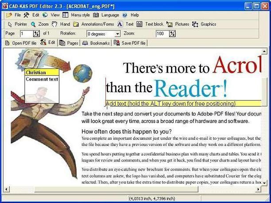Viewport: 271px width, 203px height.
Task: Click the vertical scrollbar down arrow
Action: click(264, 183)
